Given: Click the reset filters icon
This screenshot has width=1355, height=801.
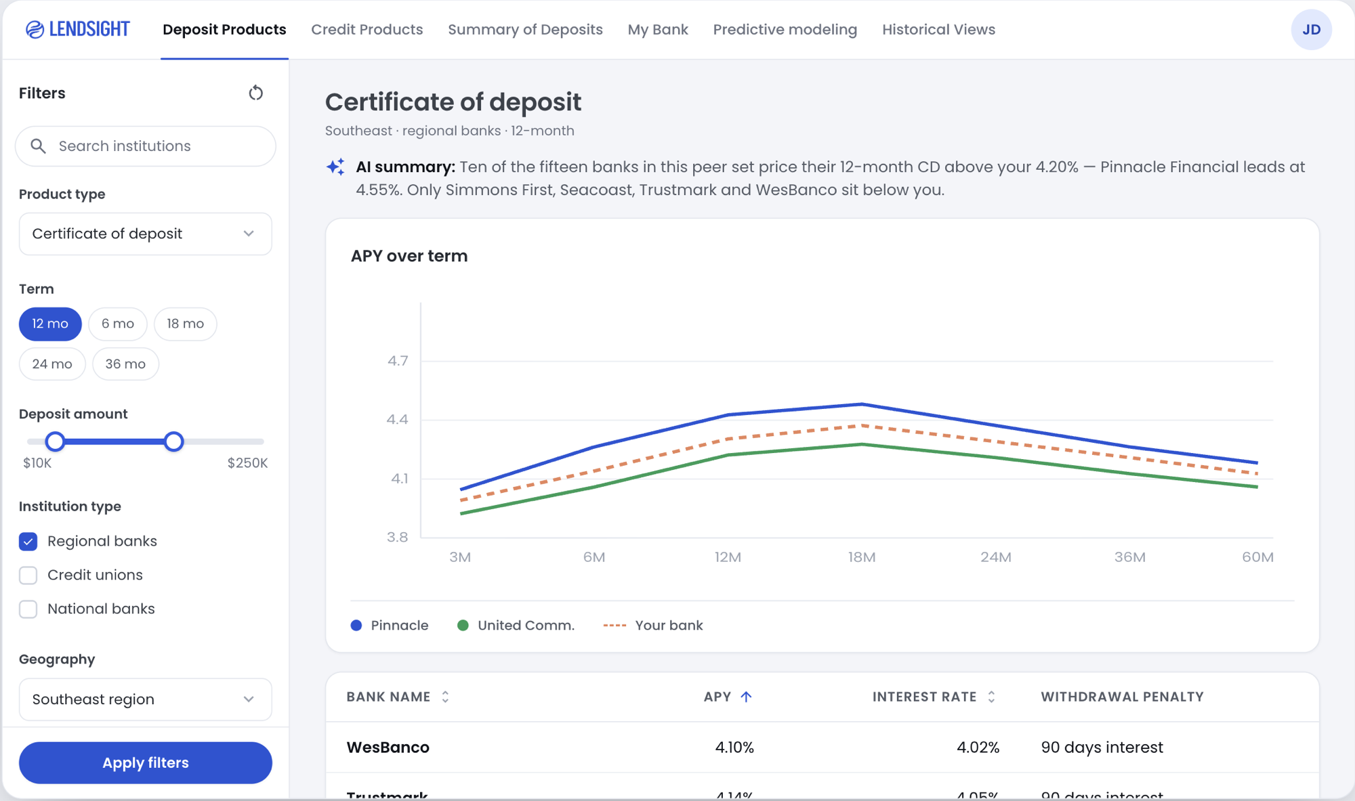Looking at the screenshot, I should 255,93.
